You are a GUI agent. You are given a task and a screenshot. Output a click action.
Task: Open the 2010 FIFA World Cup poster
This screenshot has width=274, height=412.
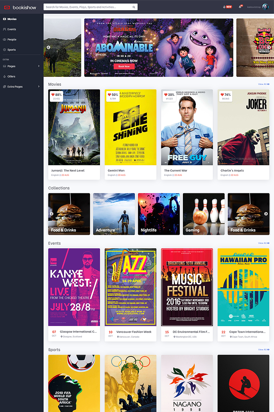click(x=74, y=384)
